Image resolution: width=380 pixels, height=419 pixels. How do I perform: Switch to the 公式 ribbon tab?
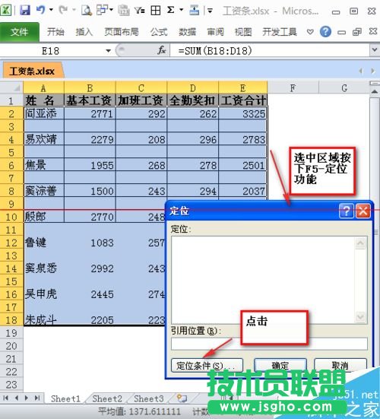pos(159,32)
